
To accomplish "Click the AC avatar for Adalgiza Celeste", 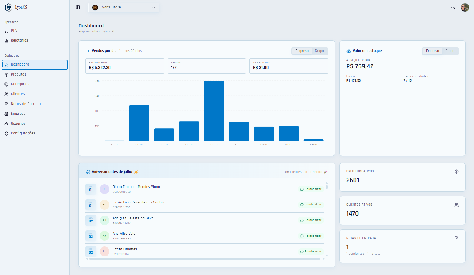I will click(105, 220).
